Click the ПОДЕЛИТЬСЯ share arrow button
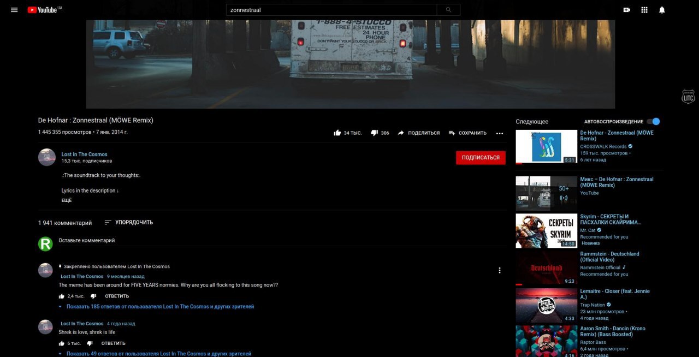This screenshot has height=357, width=699. tap(418, 133)
